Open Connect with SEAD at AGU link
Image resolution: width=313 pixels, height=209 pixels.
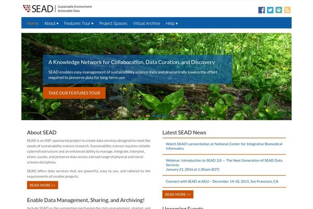tap(222, 181)
